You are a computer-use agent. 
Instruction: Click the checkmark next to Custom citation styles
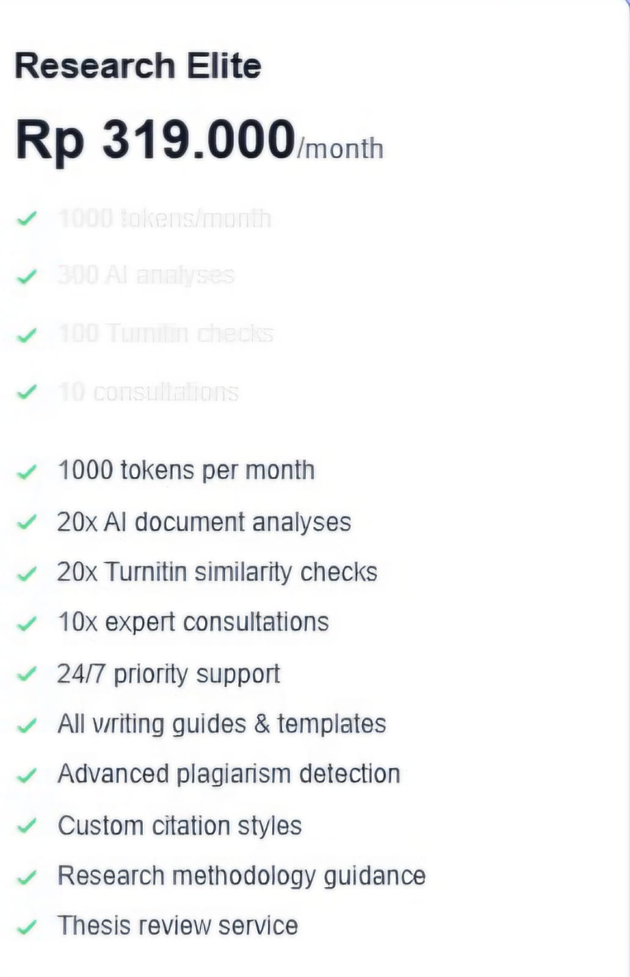tap(27, 826)
